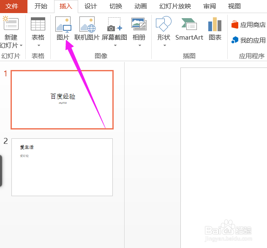Click the Table (表格) grid icon
The image size is (267, 248).
pos(38,24)
